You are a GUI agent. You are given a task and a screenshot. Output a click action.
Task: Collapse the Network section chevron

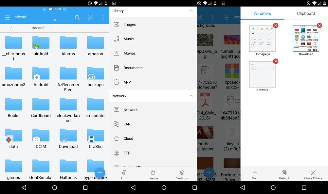(191, 96)
